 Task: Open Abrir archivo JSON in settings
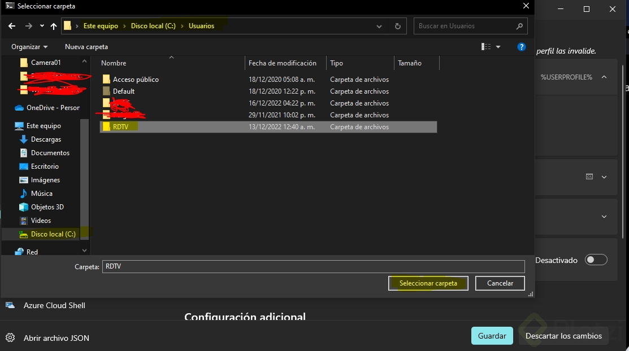[56, 338]
